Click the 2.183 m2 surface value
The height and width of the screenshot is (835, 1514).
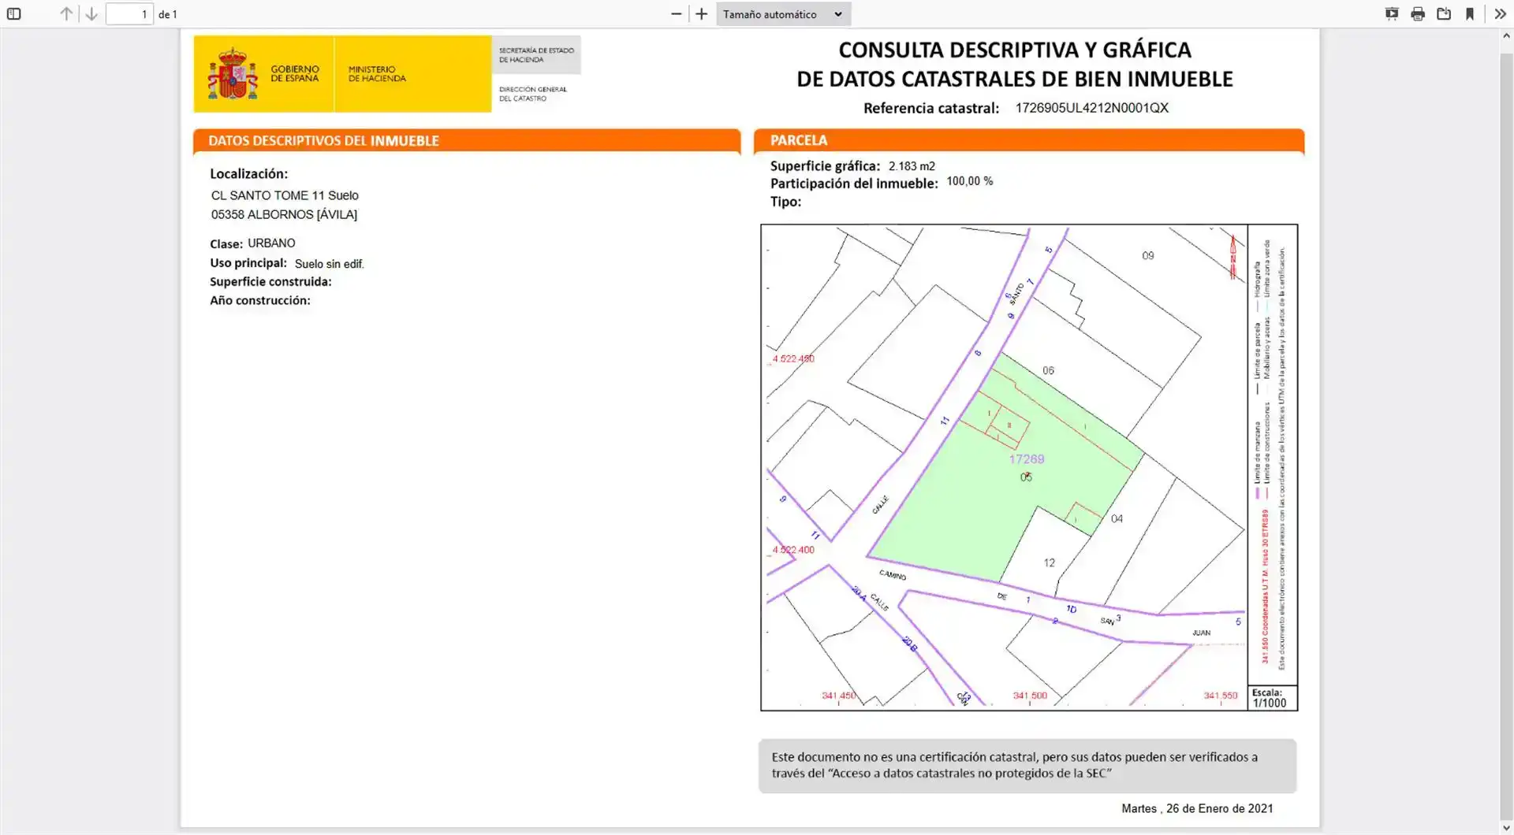coord(912,166)
